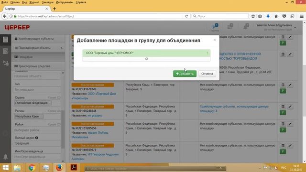View details icon for row RU91:40939977

point(283,145)
